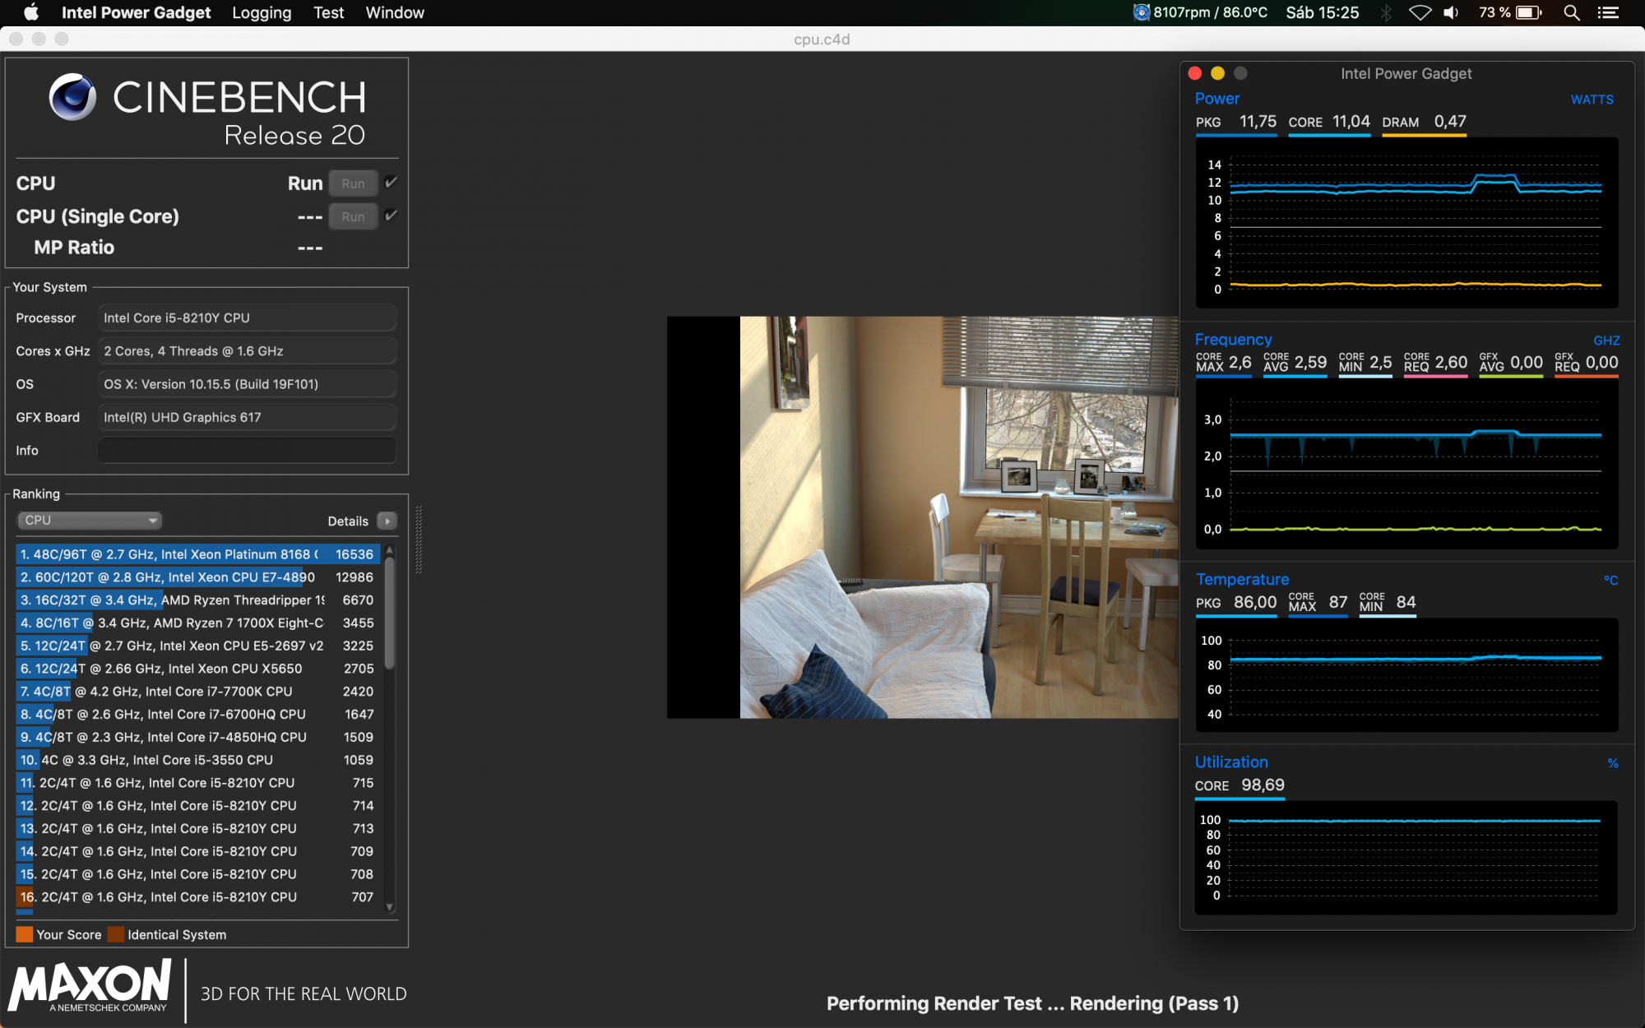Image resolution: width=1645 pixels, height=1028 pixels.
Task: Click the Maxon logo
Action: coord(90,985)
